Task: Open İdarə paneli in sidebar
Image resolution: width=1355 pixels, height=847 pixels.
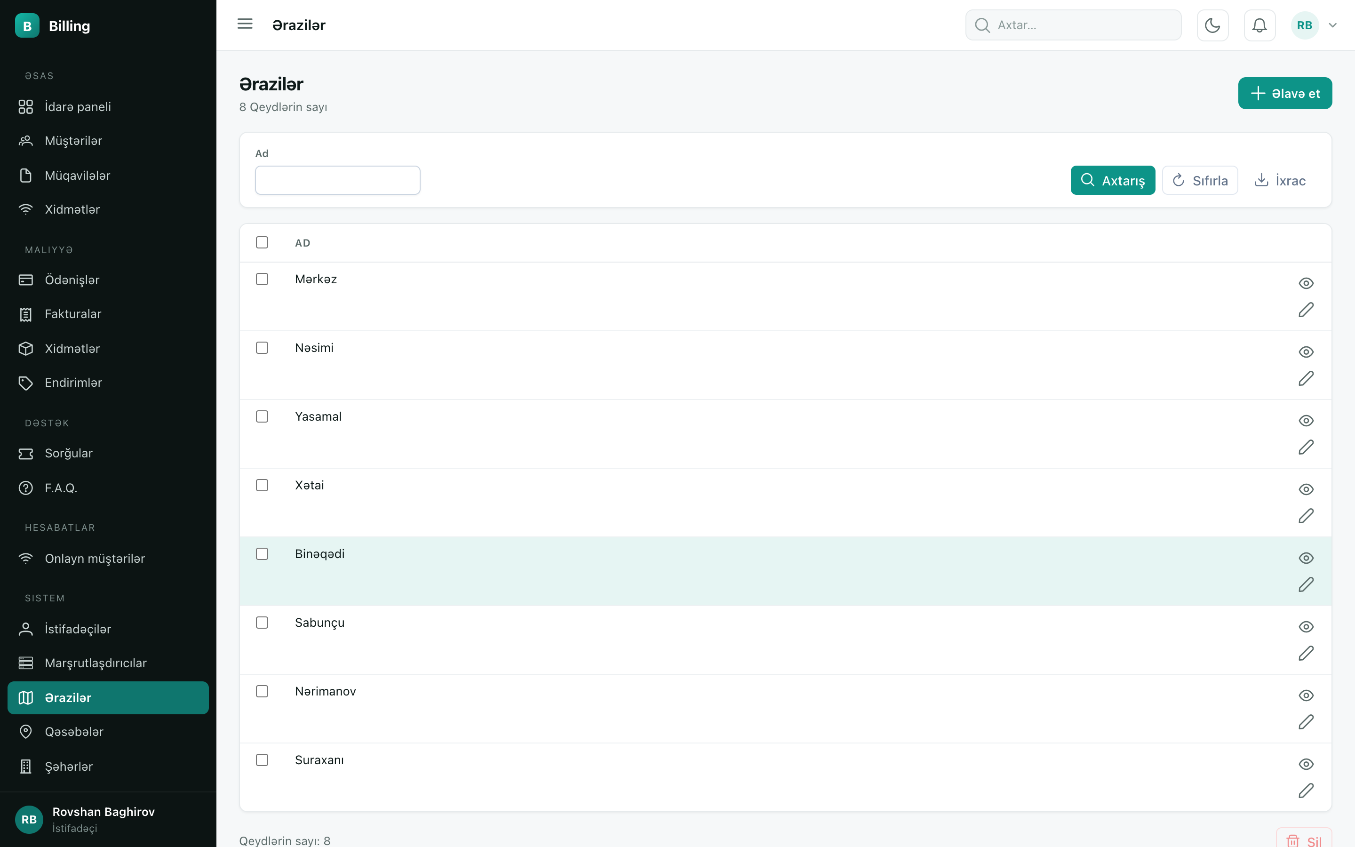Action: (x=108, y=106)
